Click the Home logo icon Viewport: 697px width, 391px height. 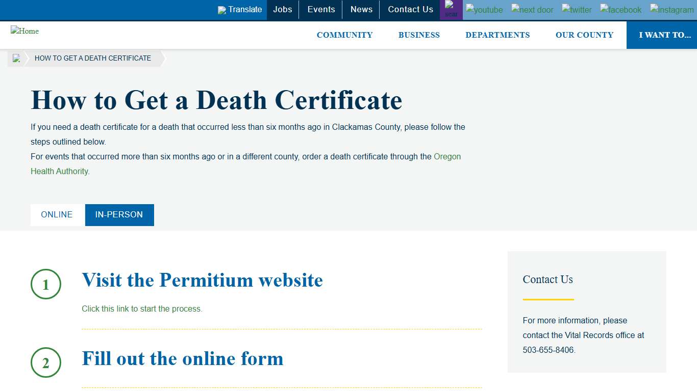(24, 31)
